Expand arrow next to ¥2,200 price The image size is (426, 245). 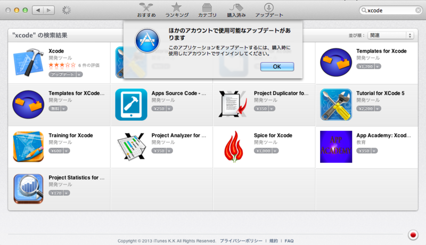pyautogui.click(x=378, y=108)
